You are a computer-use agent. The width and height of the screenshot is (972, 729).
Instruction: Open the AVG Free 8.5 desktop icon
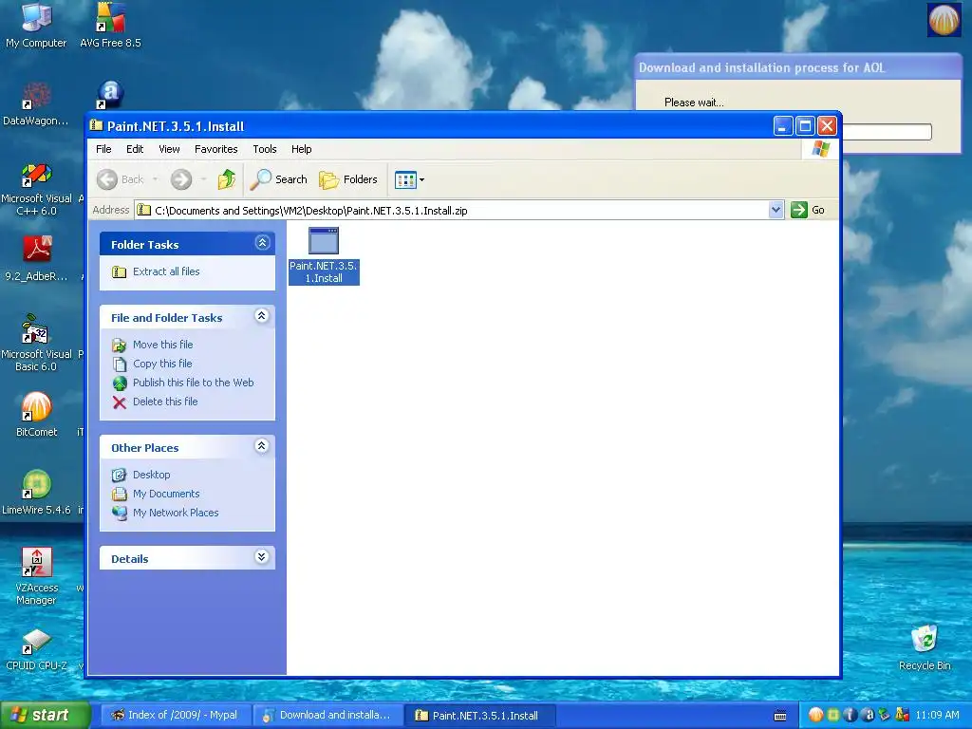coord(110,25)
